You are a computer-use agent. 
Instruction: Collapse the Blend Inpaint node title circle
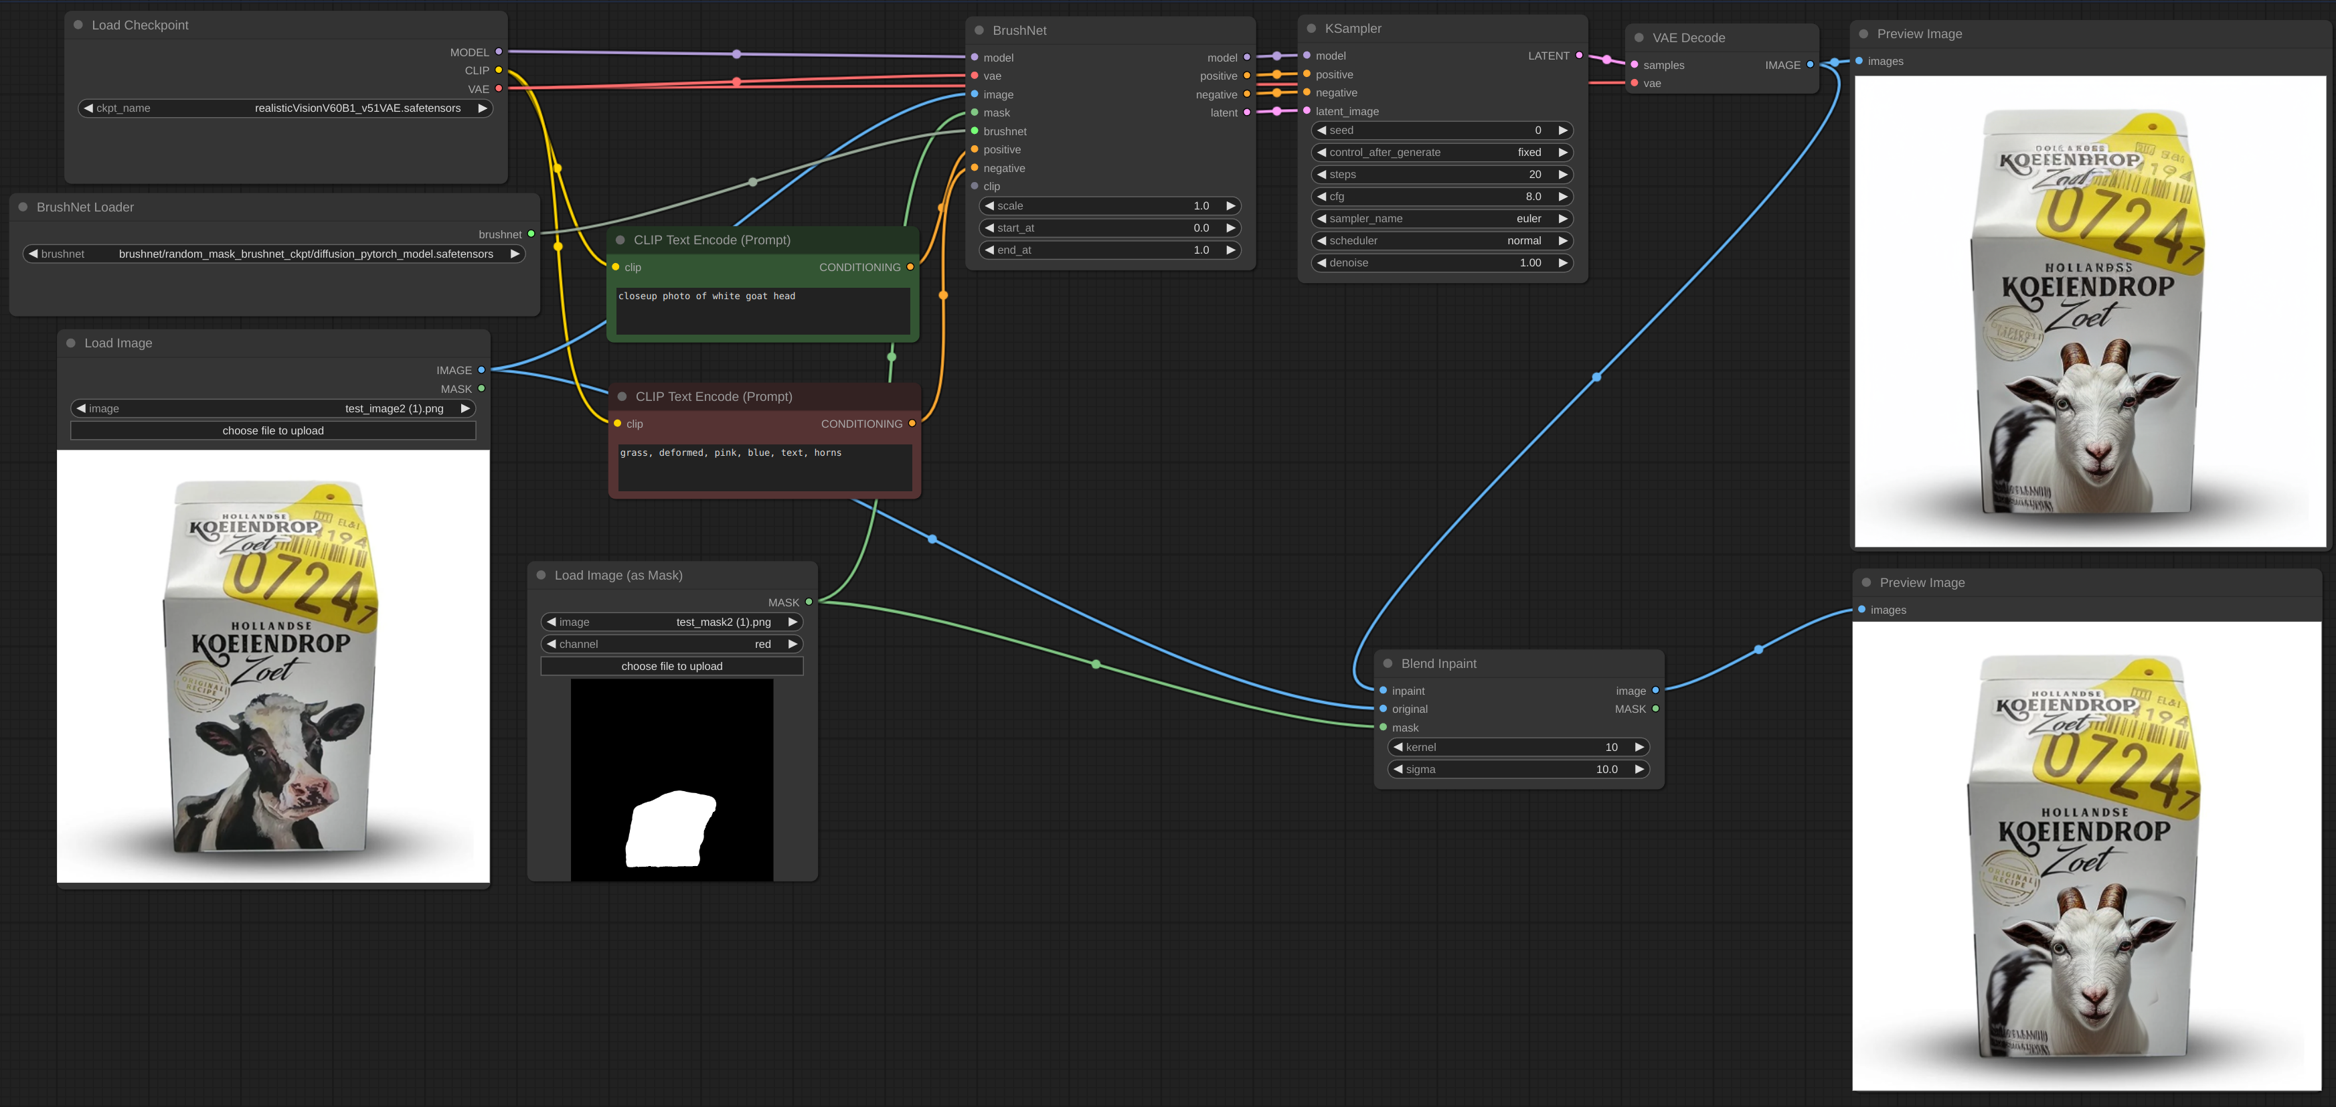coord(1387,663)
